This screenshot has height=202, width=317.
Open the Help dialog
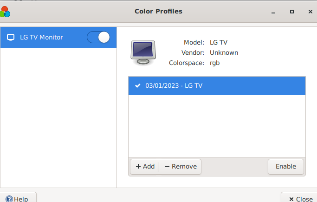coord(18,198)
